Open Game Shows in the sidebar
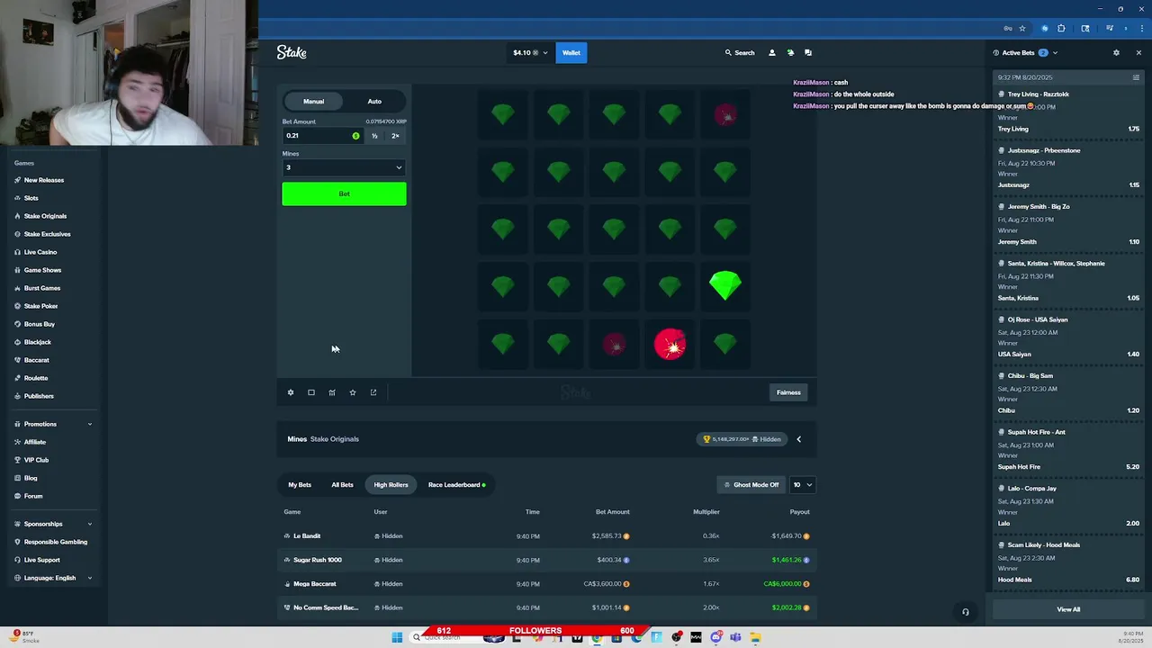Viewport: 1152px width, 648px height. 42,270
